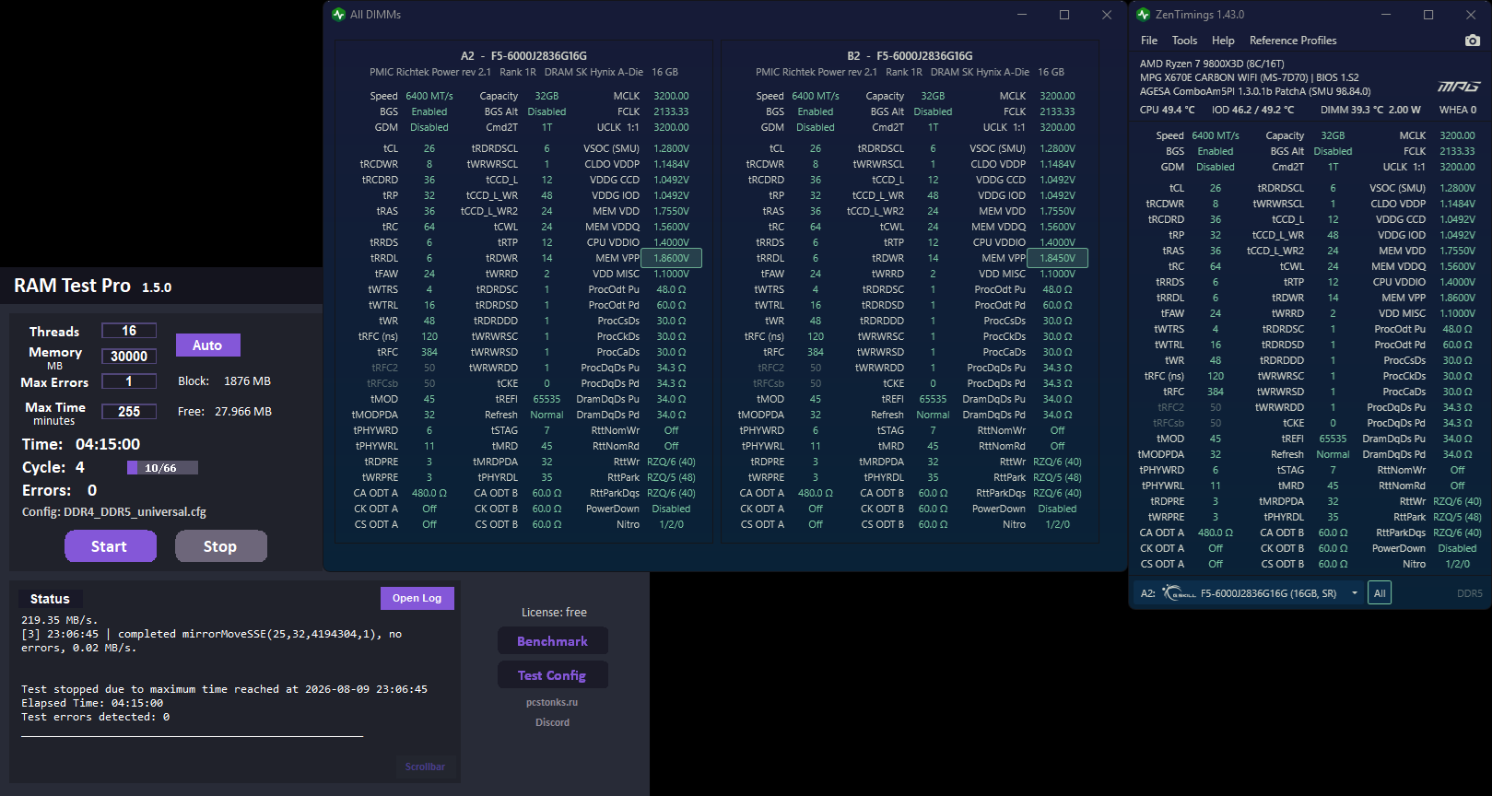Click the ZenTimings app icon in title bar

1144,15
